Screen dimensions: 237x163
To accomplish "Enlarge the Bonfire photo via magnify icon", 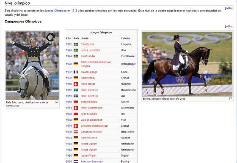I will 230,98.
